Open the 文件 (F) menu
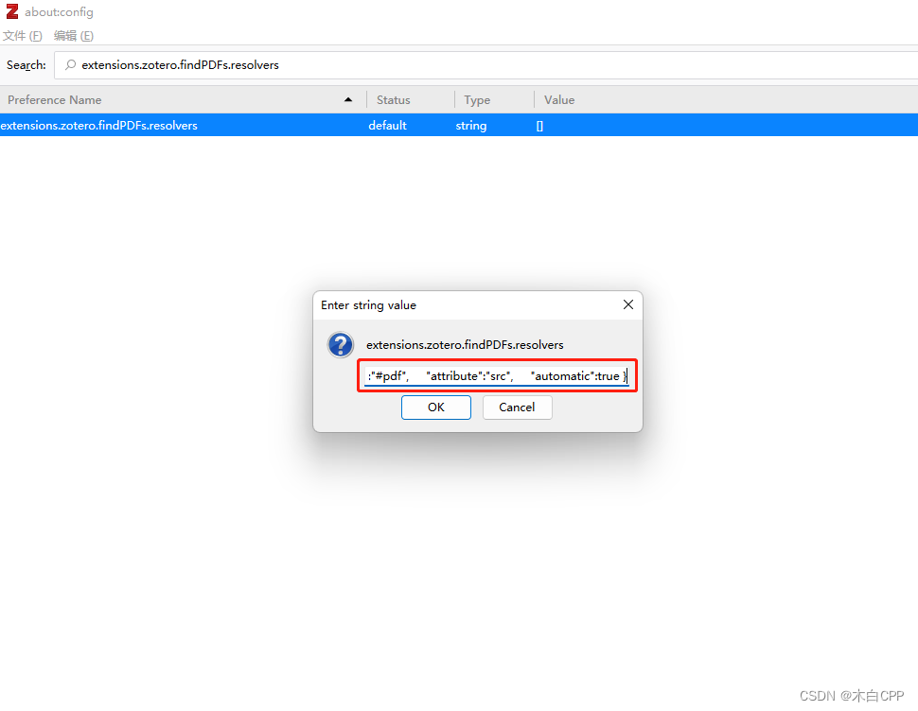 coord(23,36)
